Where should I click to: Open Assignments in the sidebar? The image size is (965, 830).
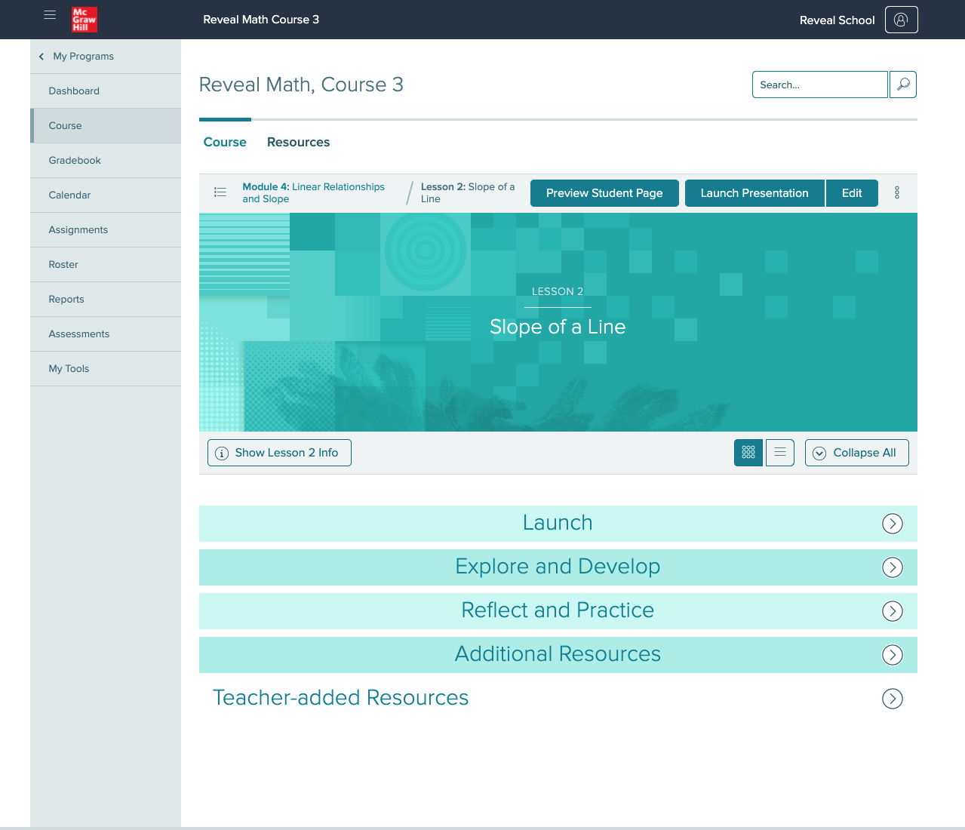pyautogui.click(x=106, y=230)
